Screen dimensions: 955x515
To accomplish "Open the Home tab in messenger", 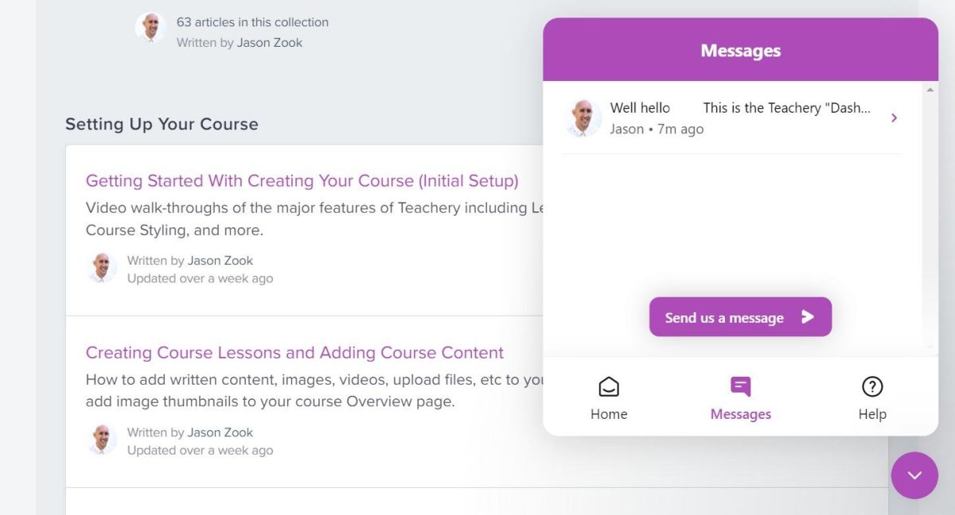I will (x=609, y=397).
